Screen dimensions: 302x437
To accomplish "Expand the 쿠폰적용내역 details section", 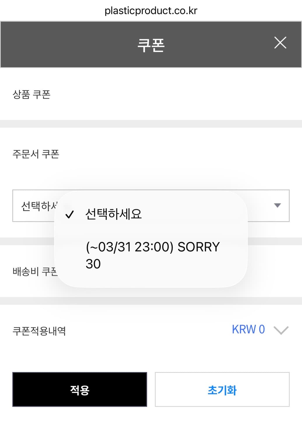I will tap(280, 331).
